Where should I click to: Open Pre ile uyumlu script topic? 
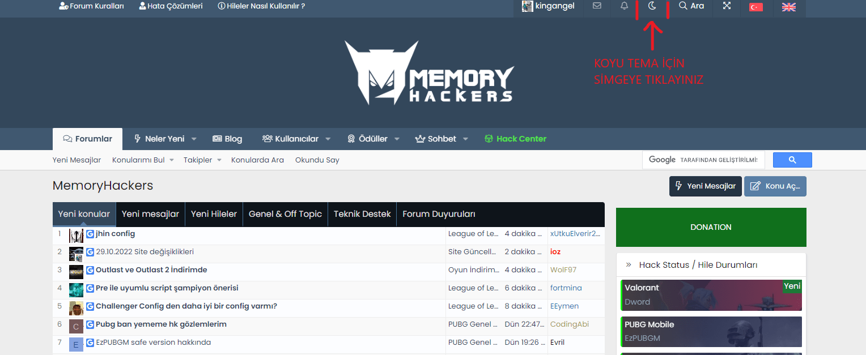click(x=167, y=288)
